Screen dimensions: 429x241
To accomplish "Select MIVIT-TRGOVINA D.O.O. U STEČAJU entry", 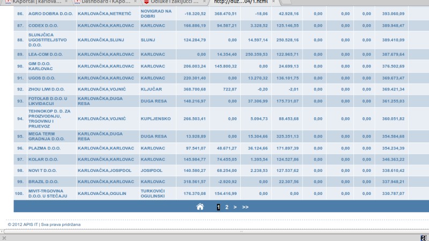I will point(48,193).
